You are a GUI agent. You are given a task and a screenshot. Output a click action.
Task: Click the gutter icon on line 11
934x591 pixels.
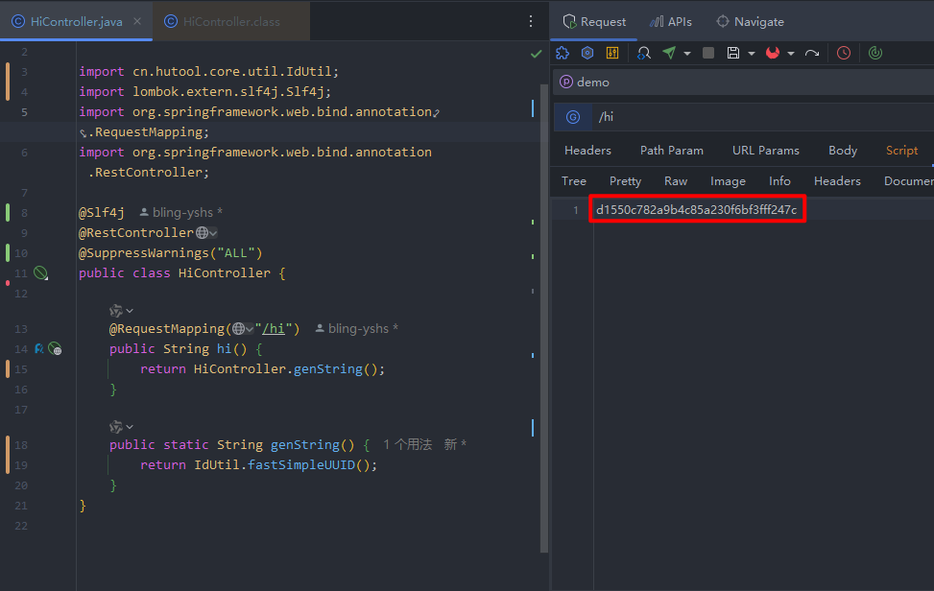click(40, 273)
